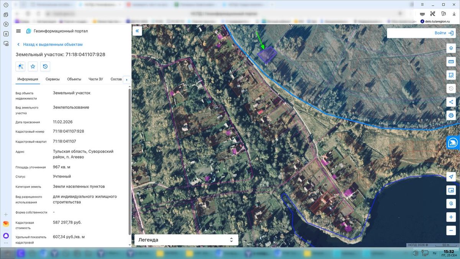Go back via Назад к выделенным объектам
460x259 pixels.
click(49, 45)
